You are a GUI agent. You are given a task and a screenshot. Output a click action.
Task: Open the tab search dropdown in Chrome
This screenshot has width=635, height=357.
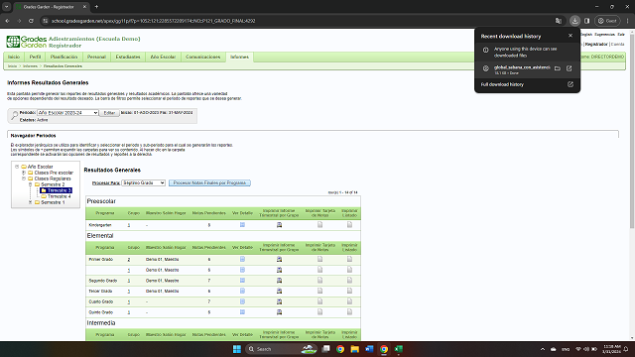7,7
